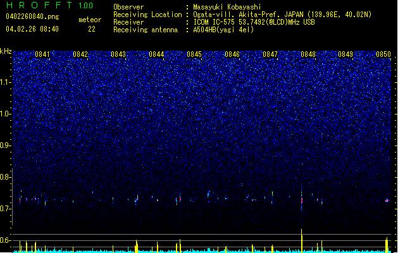Click the tallest yellow power spike below 0848

pos(302,240)
